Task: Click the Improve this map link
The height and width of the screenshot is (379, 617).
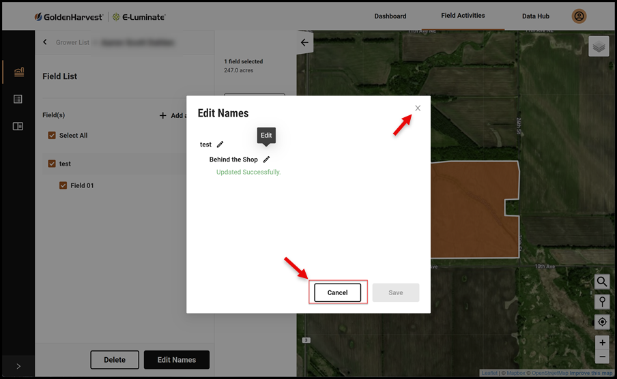Action: [591, 373]
